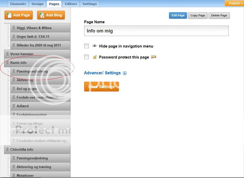
Task: Click the Add Blog icon button
Action: 42,15
